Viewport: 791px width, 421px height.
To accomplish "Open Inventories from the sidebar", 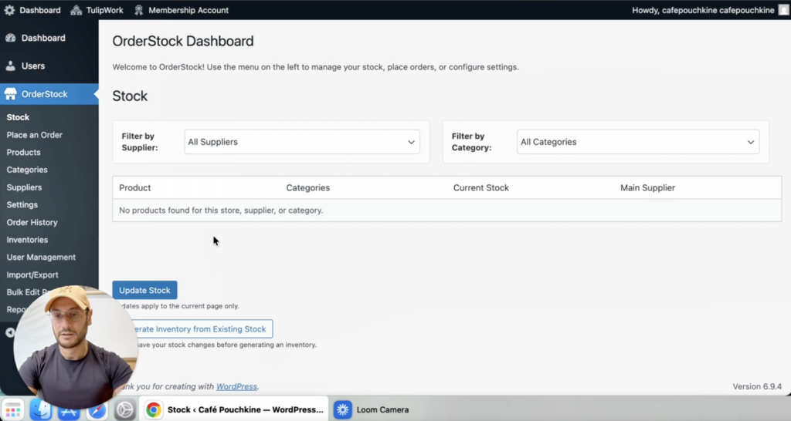I will 27,240.
